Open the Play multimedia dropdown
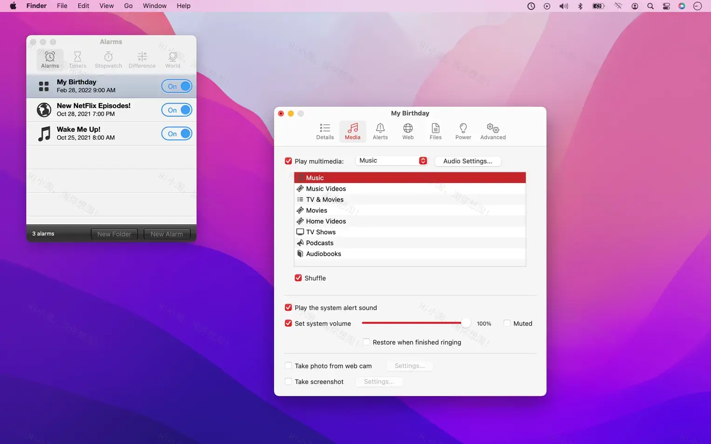The height and width of the screenshot is (444, 711). pyautogui.click(x=391, y=160)
